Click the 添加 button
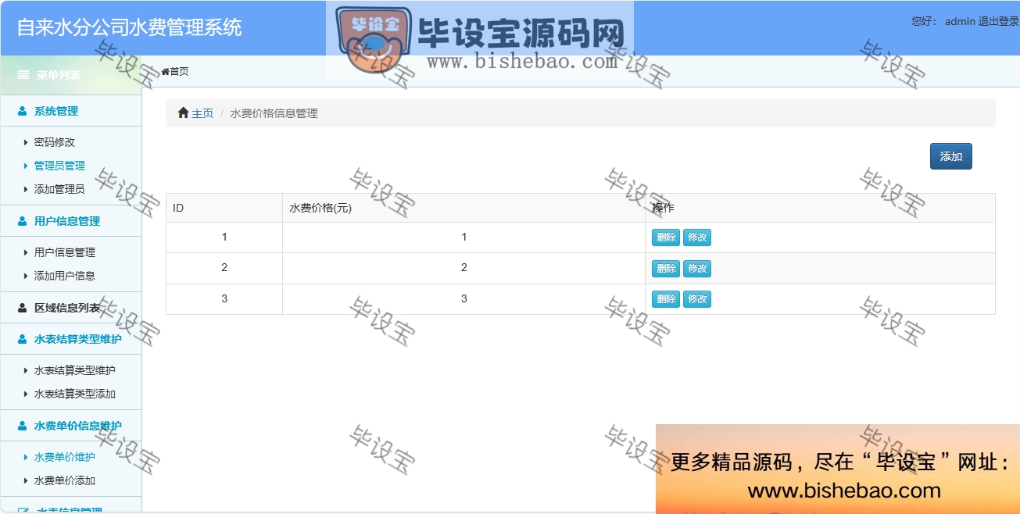The height and width of the screenshot is (514, 1020). click(x=950, y=156)
